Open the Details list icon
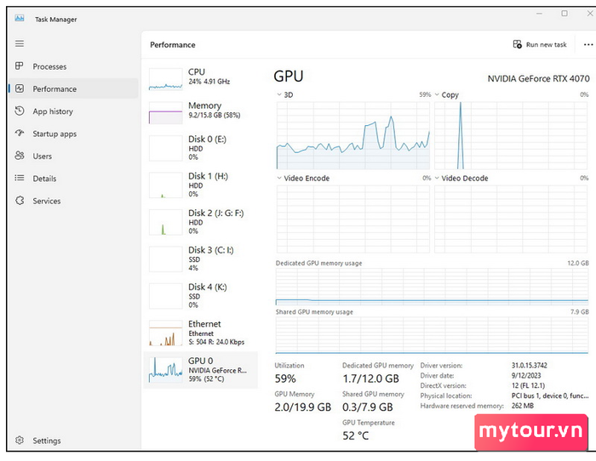The height and width of the screenshot is (461, 596). click(x=20, y=179)
